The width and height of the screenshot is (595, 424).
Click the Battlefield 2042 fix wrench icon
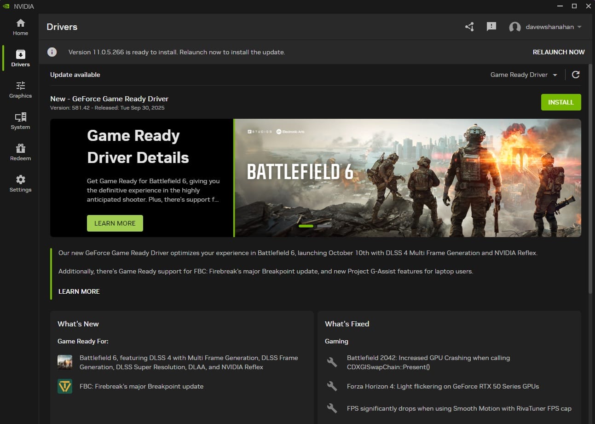332,362
